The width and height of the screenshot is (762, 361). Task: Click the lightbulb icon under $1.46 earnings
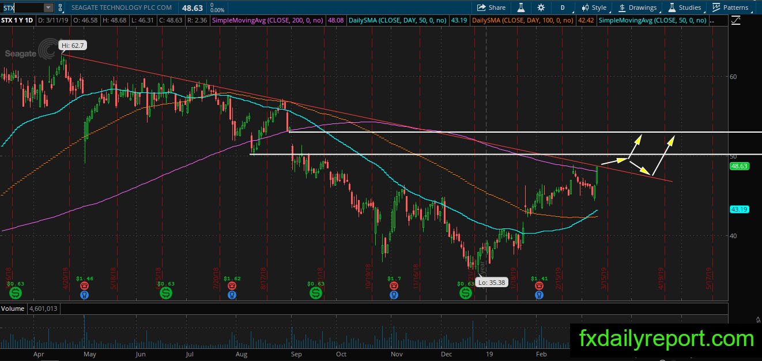click(x=85, y=294)
